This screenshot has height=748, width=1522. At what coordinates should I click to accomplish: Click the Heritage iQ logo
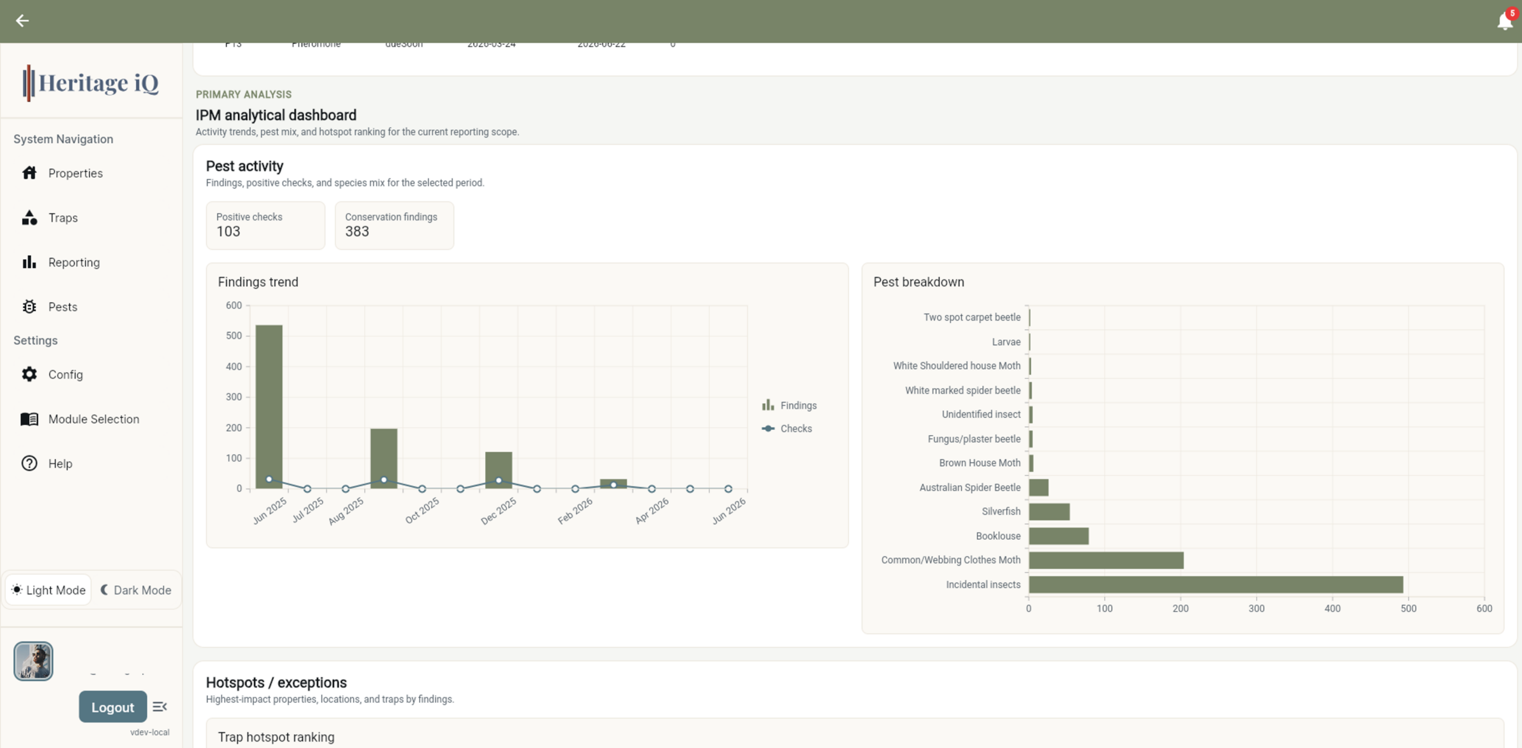pos(91,83)
